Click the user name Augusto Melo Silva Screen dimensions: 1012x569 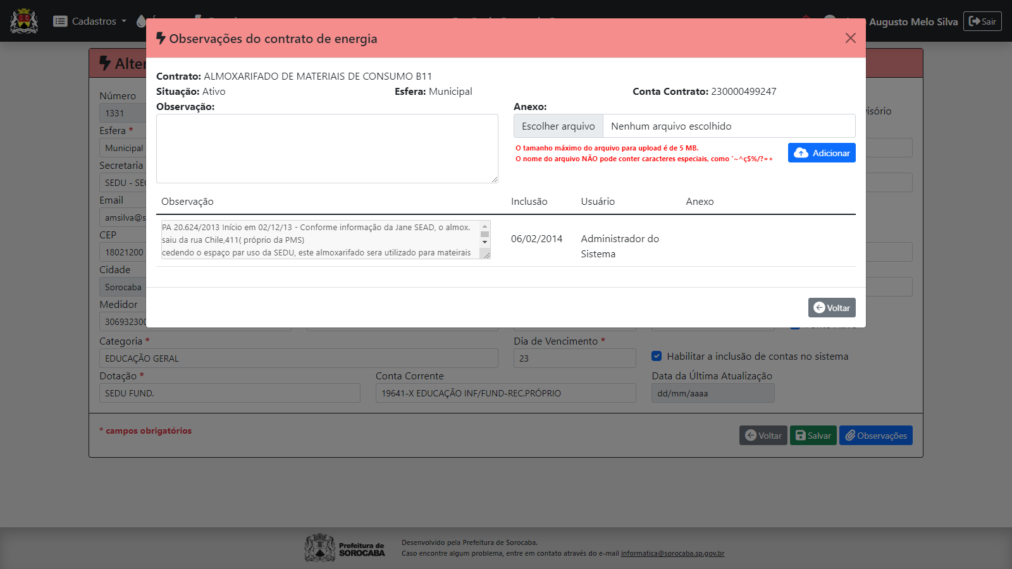[x=913, y=21]
